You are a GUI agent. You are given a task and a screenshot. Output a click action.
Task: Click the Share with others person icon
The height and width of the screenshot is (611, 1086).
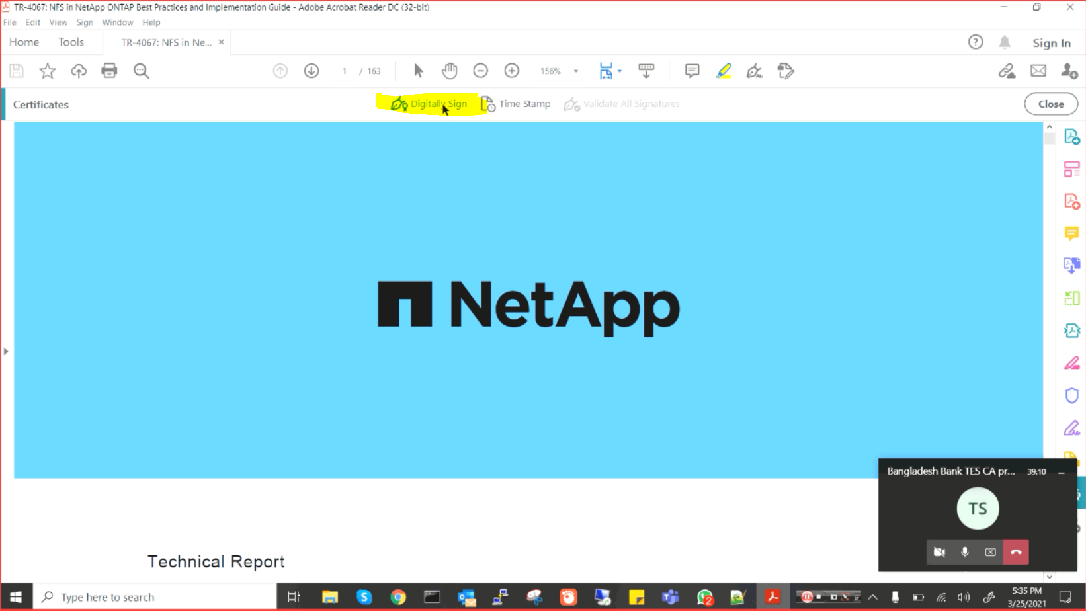[1069, 71]
